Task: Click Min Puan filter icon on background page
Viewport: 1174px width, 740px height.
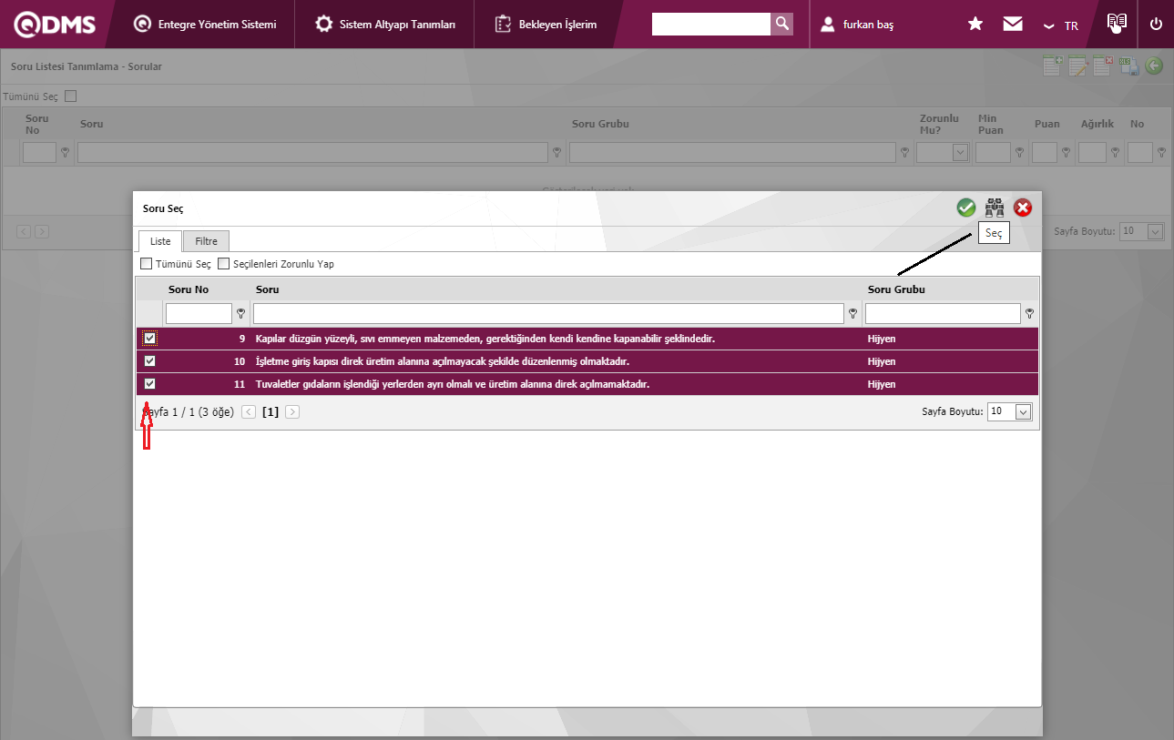Action: click(x=1019, y=153)
